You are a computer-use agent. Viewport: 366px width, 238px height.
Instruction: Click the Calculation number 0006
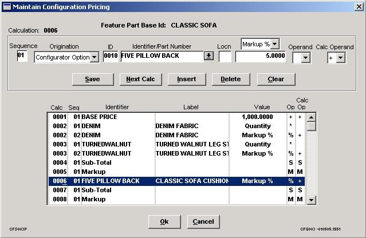coord(50,30)
